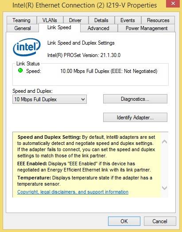
Task: Click the help text scroll-up arrow
Action: point(165,142)
